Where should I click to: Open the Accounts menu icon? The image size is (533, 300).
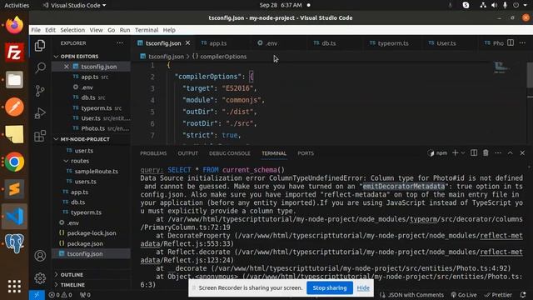pos(40,256)
